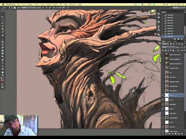The width and height of the screenshot is (186, 139).
Task: Show the 'eye' layer
Action: pos(163,73)
